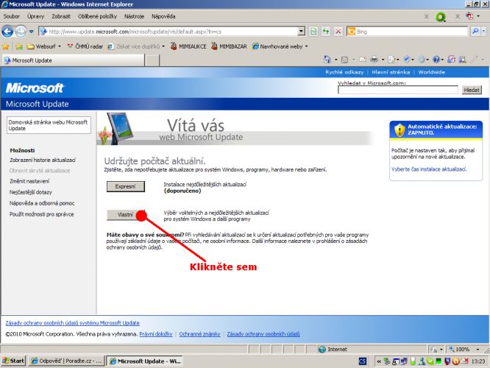Refresh the page with green arrows icon

(x=326, y=32)
